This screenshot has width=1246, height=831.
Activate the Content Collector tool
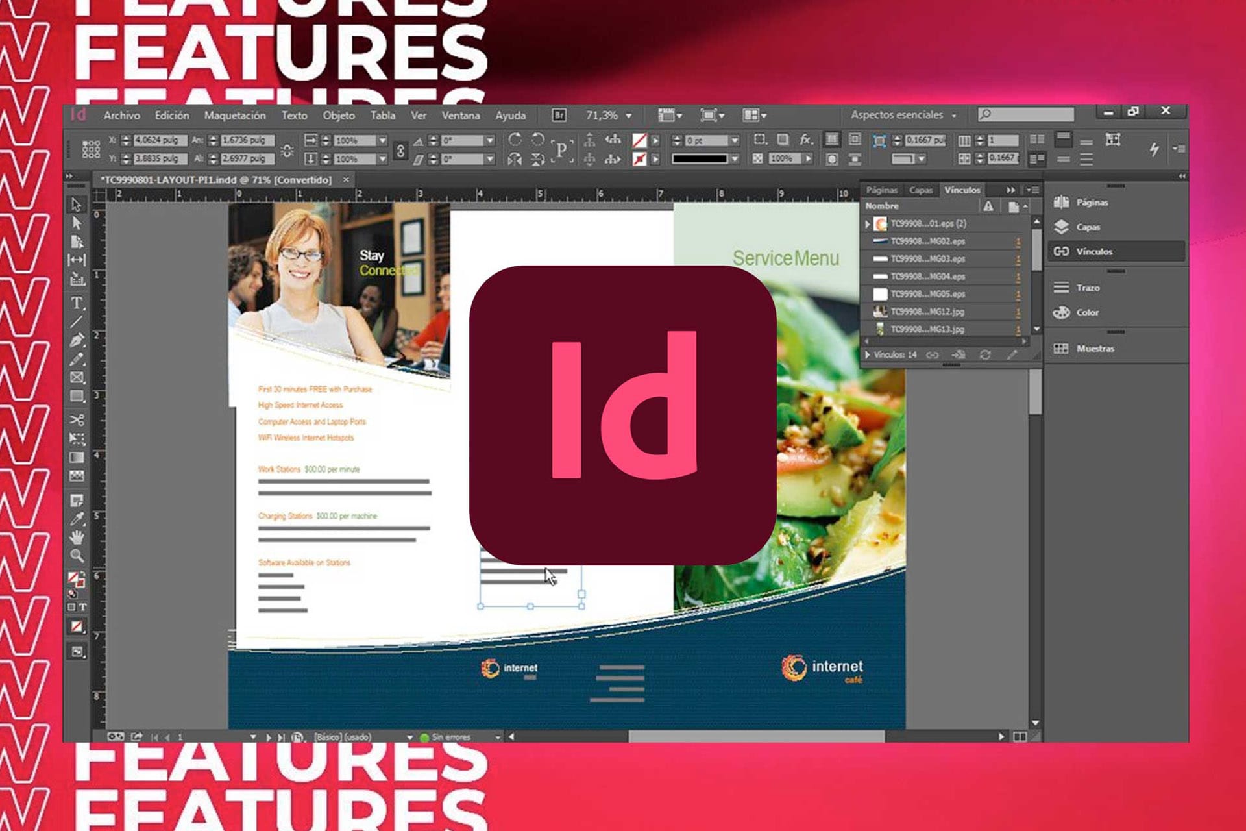77,279
